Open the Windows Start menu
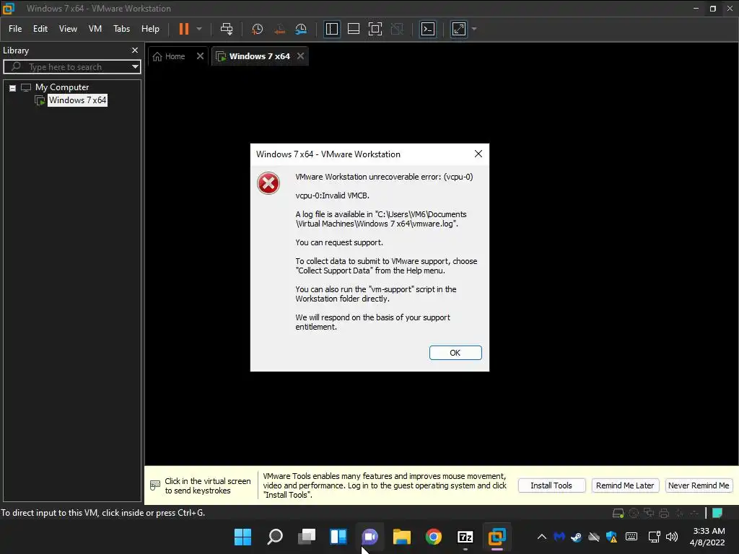739x554 pixels. [243, 537]
